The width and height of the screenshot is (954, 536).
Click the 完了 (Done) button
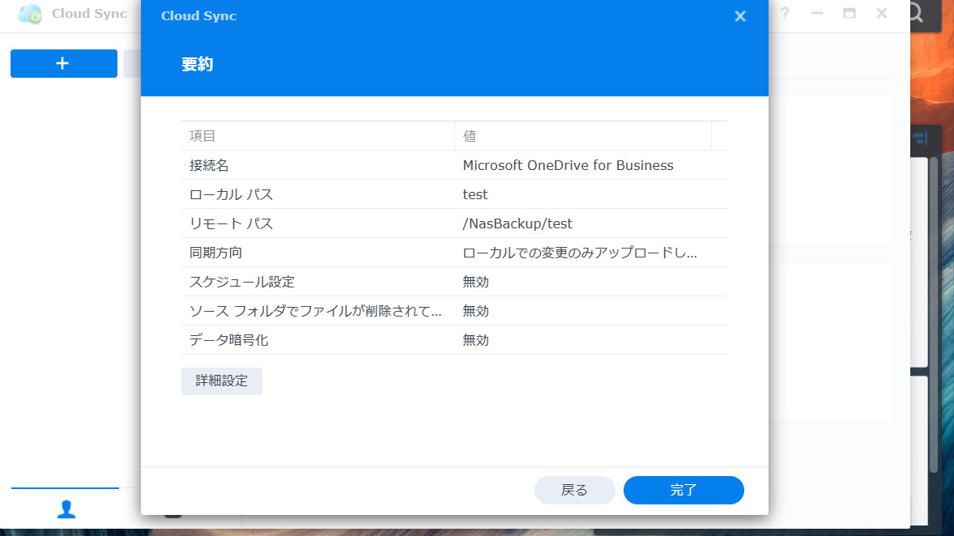pos(684,490)
